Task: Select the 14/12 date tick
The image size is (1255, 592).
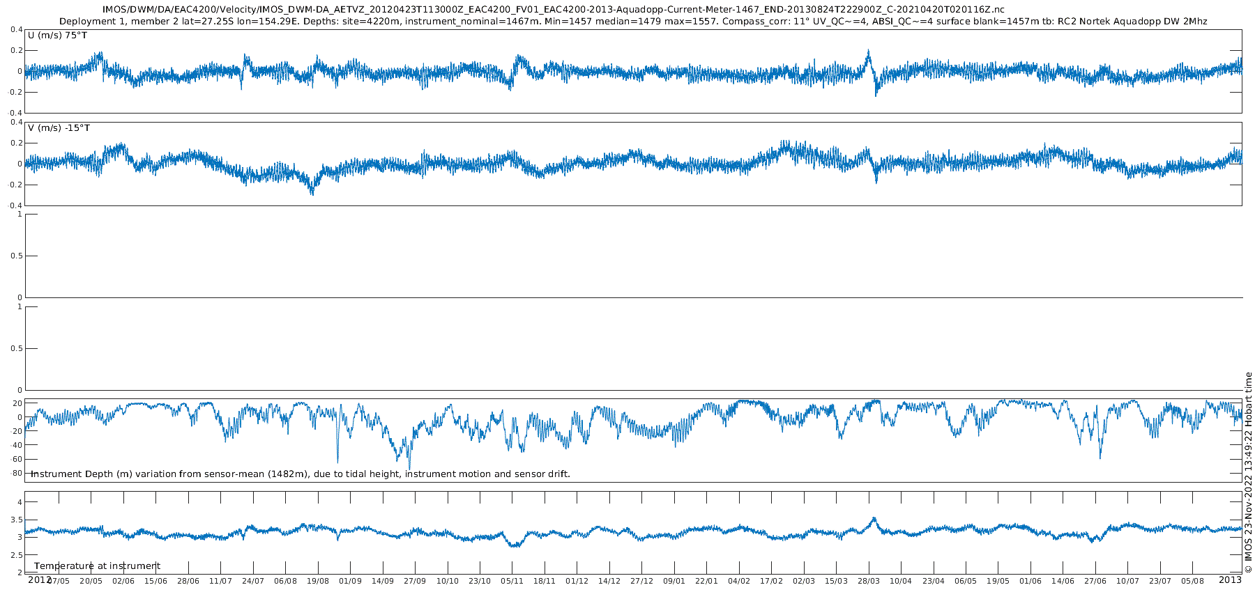Action: coord(610,581)
